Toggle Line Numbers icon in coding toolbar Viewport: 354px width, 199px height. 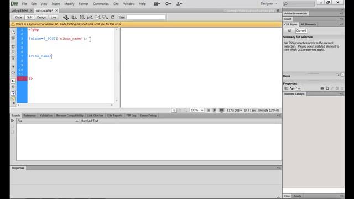tap(13, 81)
